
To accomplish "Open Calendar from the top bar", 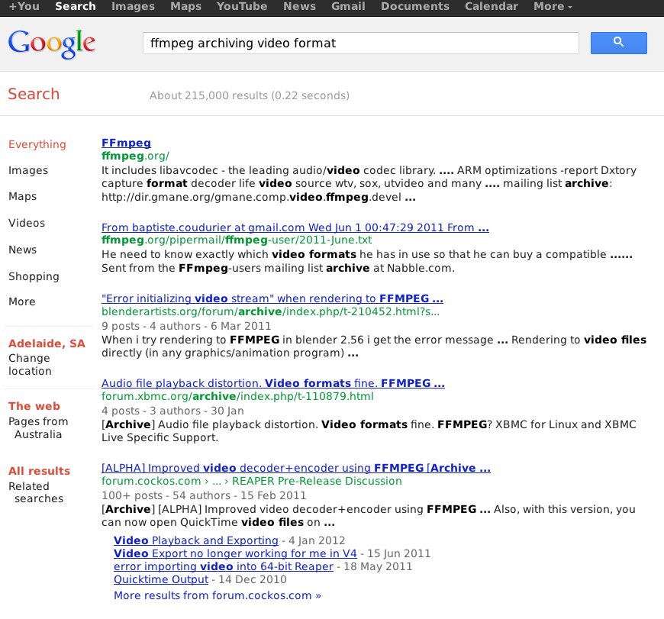I will point(492,6).
